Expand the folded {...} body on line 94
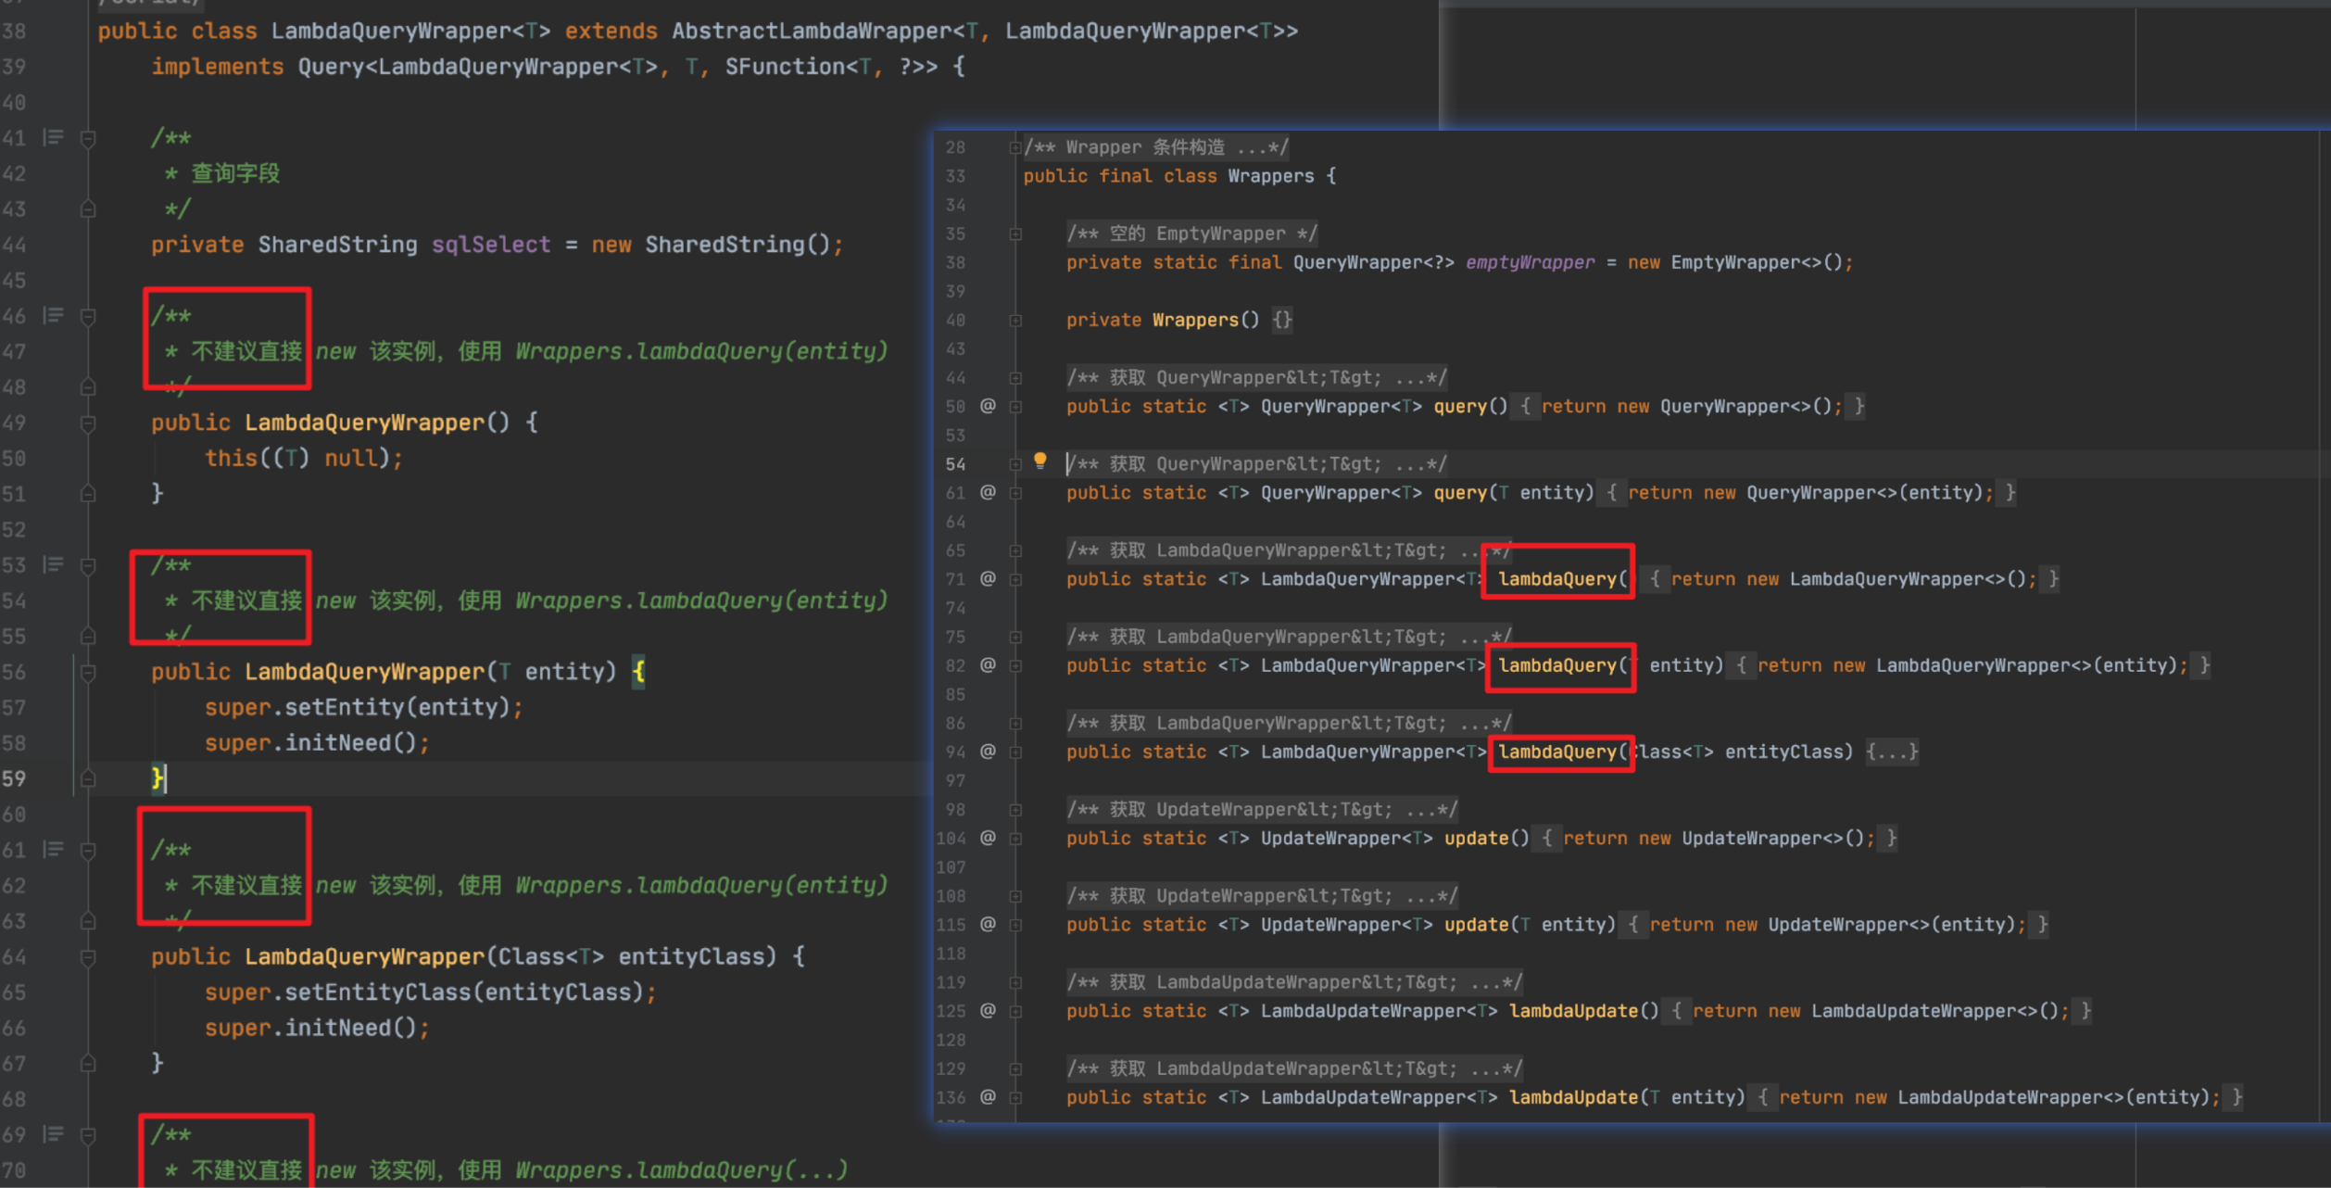 point(1892,752)
